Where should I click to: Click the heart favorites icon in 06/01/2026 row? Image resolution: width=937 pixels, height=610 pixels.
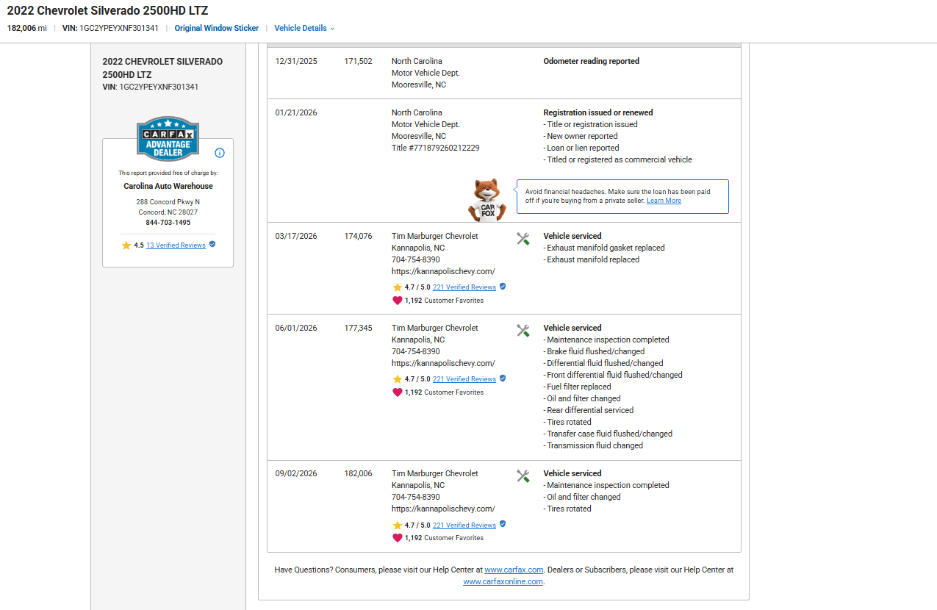(397, 392)
